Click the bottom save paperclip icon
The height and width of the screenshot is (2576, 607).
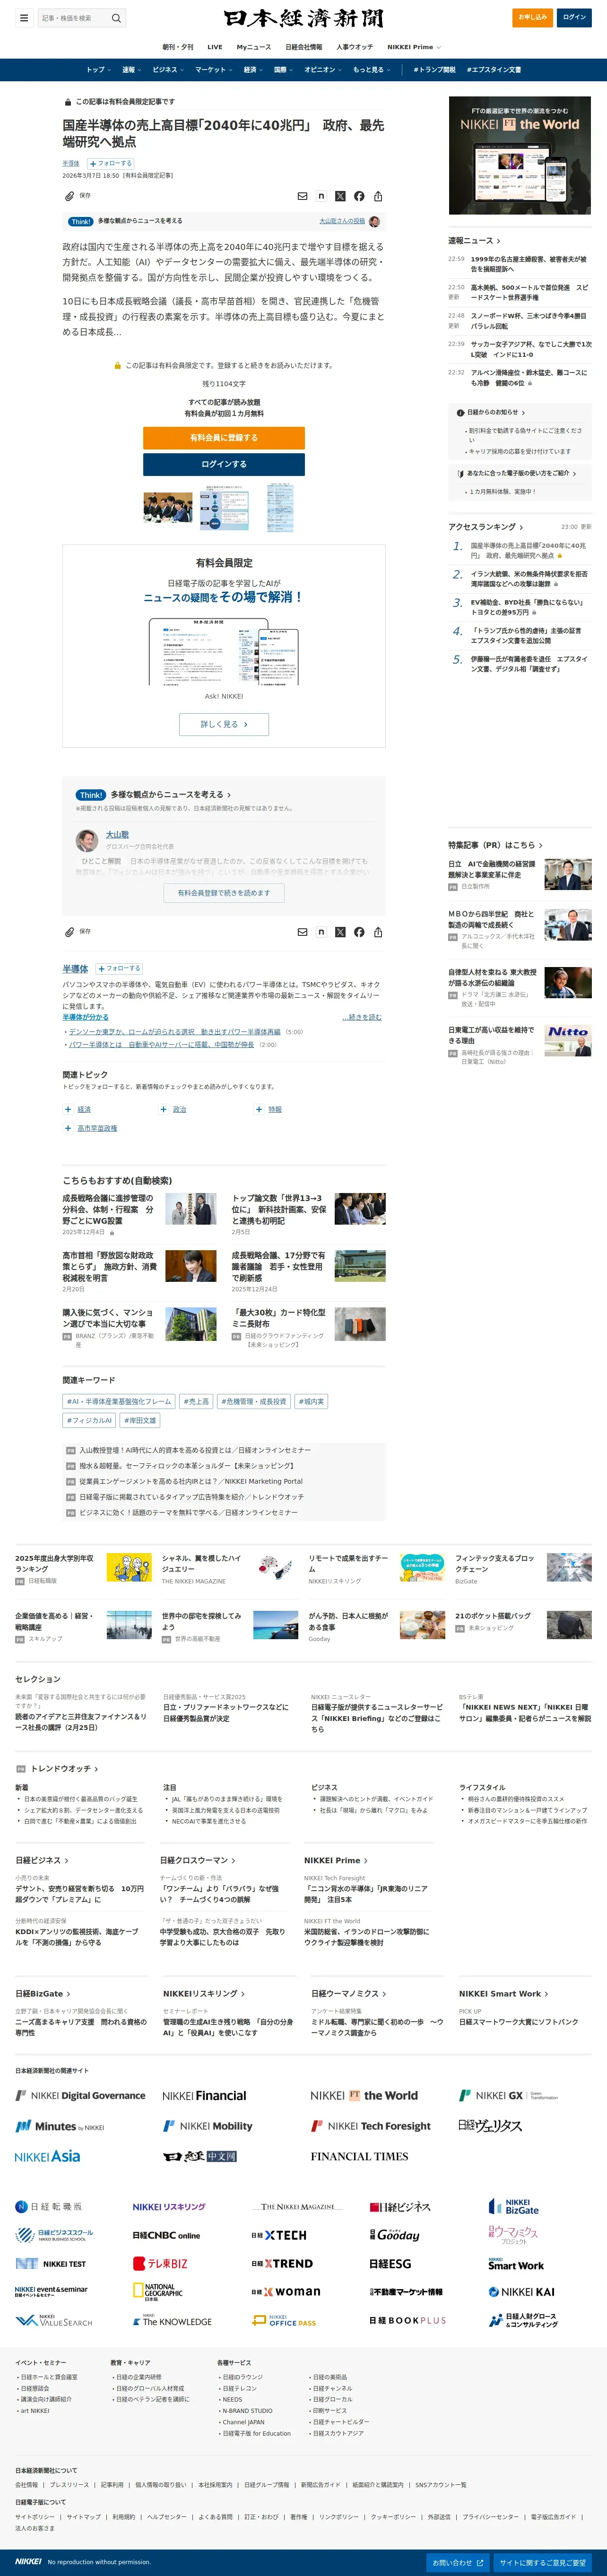pyautogui.click(x=70, y=932)
